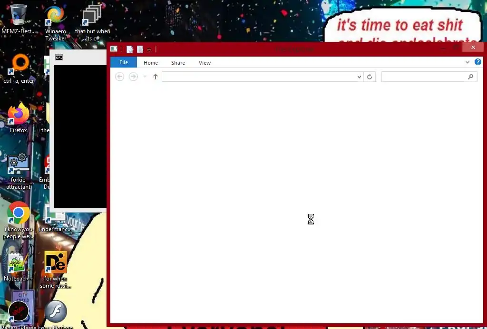Click the Properties quick access icon
This screenshot has width=487, height=329.
[x=129, y=49]
